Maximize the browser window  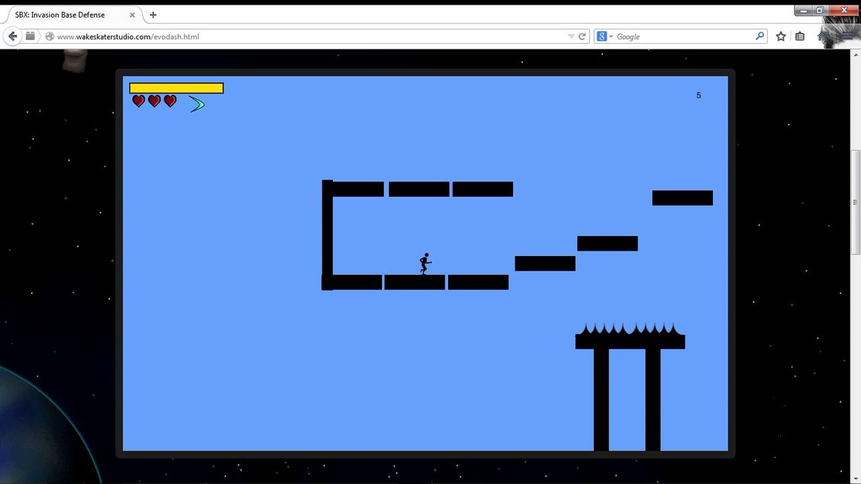[x=820, y=10]
